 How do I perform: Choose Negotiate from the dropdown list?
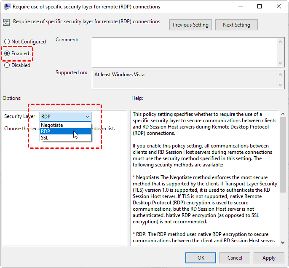click(x=52, y=125)
